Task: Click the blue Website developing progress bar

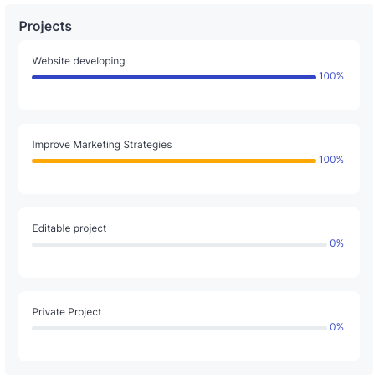Action: (x=174, y=77)
